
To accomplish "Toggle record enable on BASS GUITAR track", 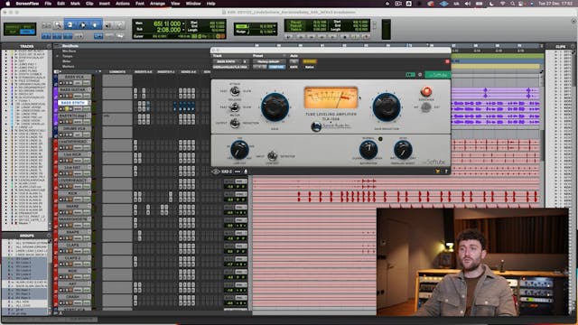I will (61, 96).
